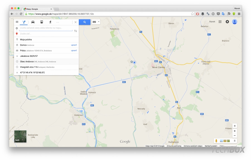Open the keyboard input tool
Viewport: 251px width, 160px height.
94,22
